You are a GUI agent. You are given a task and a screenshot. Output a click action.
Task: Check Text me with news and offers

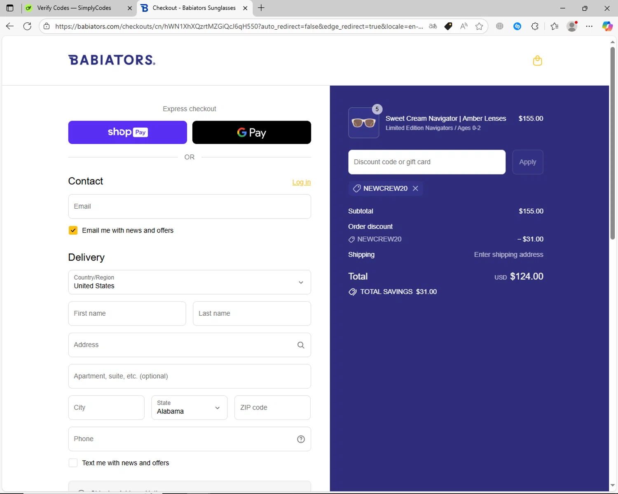tap(73, 463)
